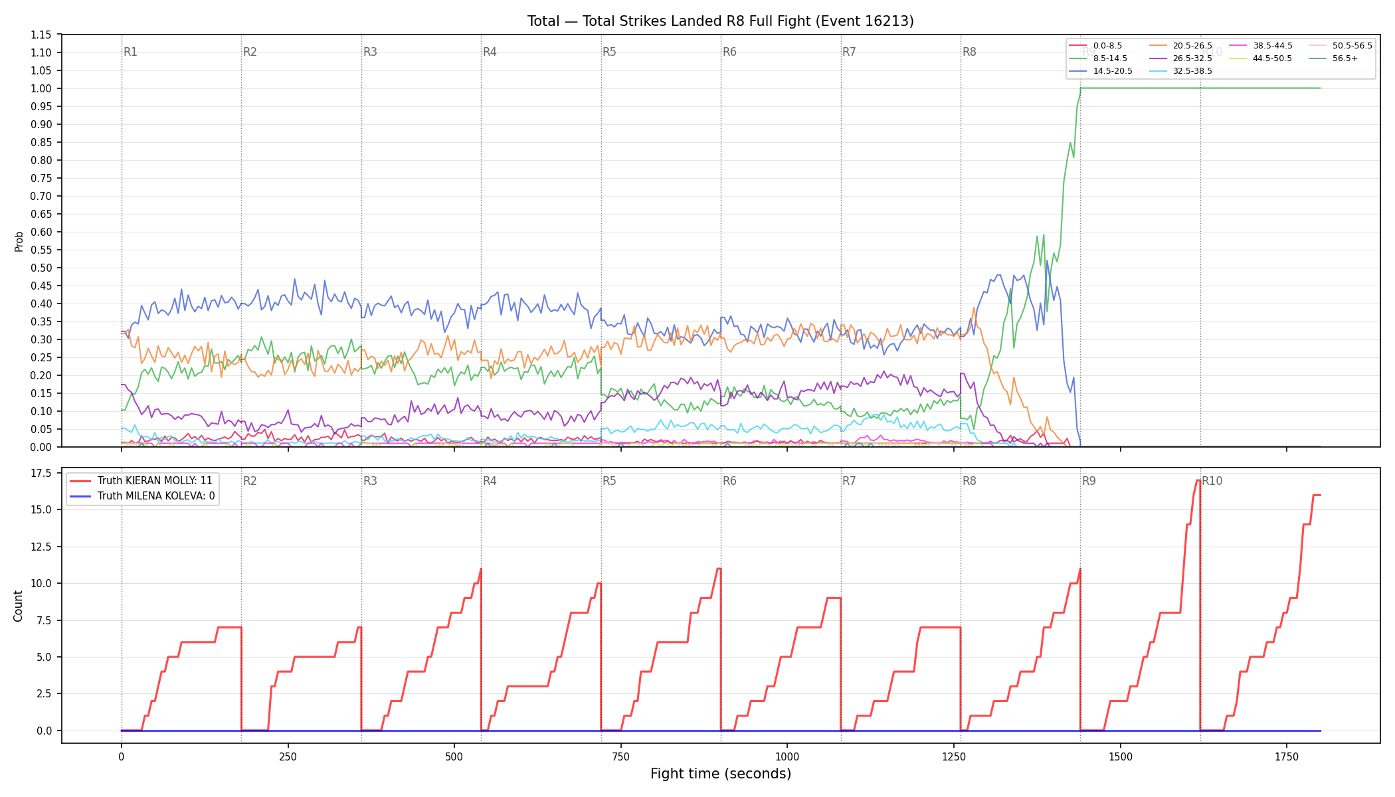This screenshot has width=1395, height=797.
Task: Click the purple line swatch for 26.5-32.5
Action: [x=1158, y=58]
